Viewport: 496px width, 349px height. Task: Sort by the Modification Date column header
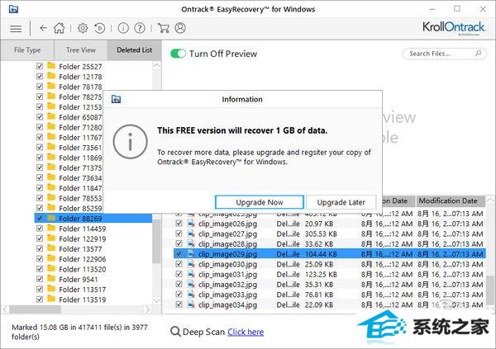451,200
